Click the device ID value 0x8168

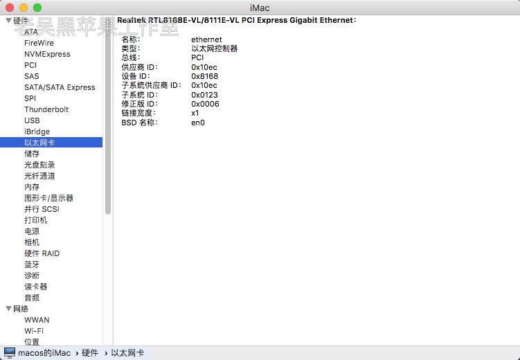click(x=205, y=76)
